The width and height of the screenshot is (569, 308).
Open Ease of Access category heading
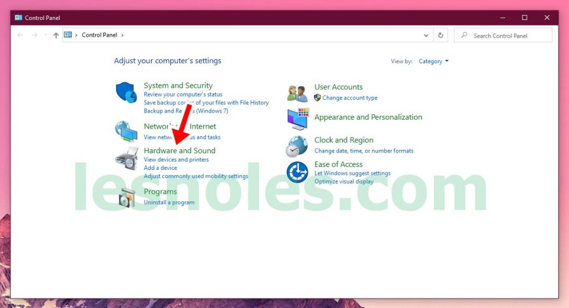point(338,164)
